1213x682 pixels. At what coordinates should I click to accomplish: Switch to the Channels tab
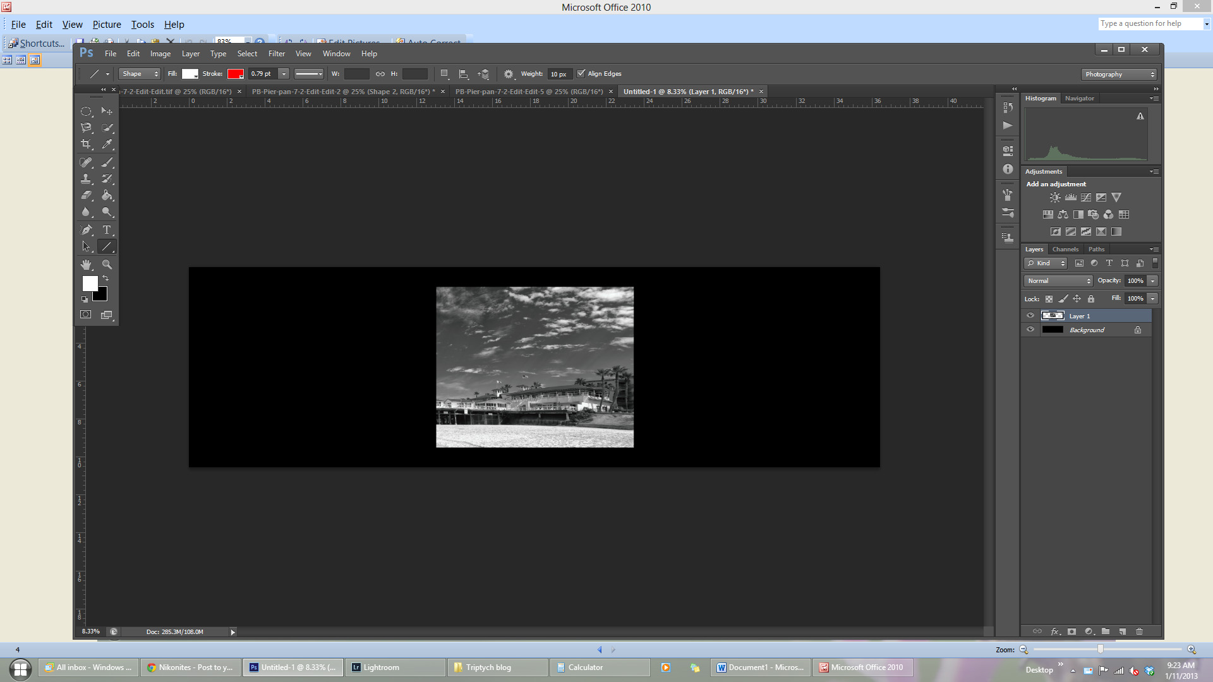coord(1065,249)
